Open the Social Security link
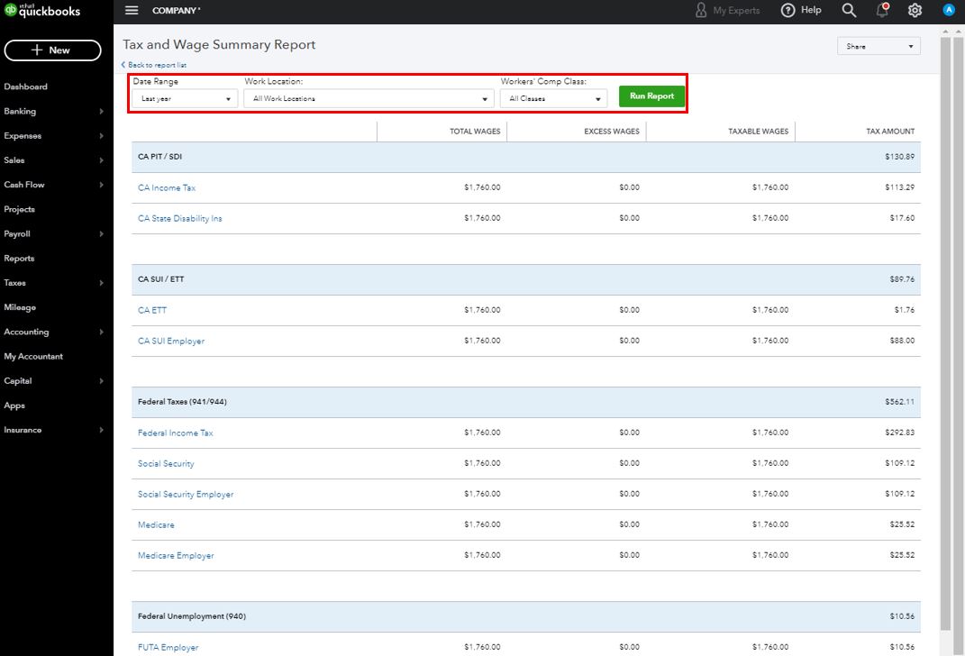This screenshot has width=965, height=656. tap(166, 463)
